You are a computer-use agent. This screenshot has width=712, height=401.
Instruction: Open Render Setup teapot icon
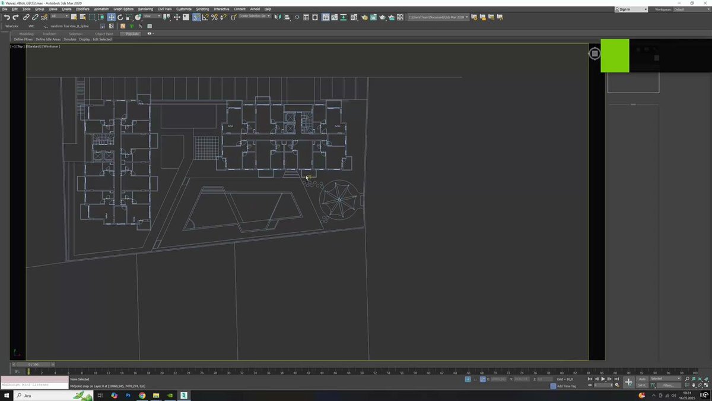pos(365,17)
